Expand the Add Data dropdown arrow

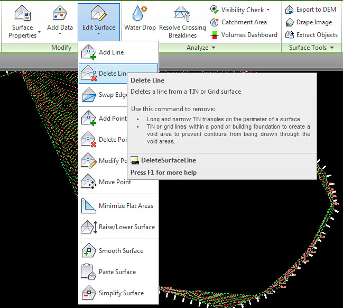60,34
